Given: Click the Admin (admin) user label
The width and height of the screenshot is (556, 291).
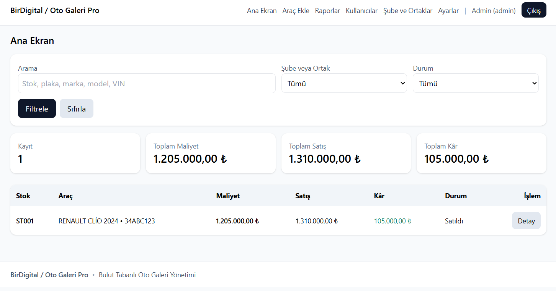Looking at the screenshot, I should click(x=493, y=11).
